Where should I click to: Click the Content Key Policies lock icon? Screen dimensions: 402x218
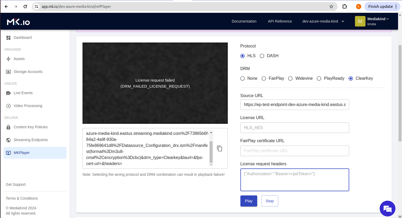tap(8, 127)
